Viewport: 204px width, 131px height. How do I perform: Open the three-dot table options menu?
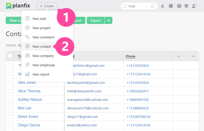193,56
